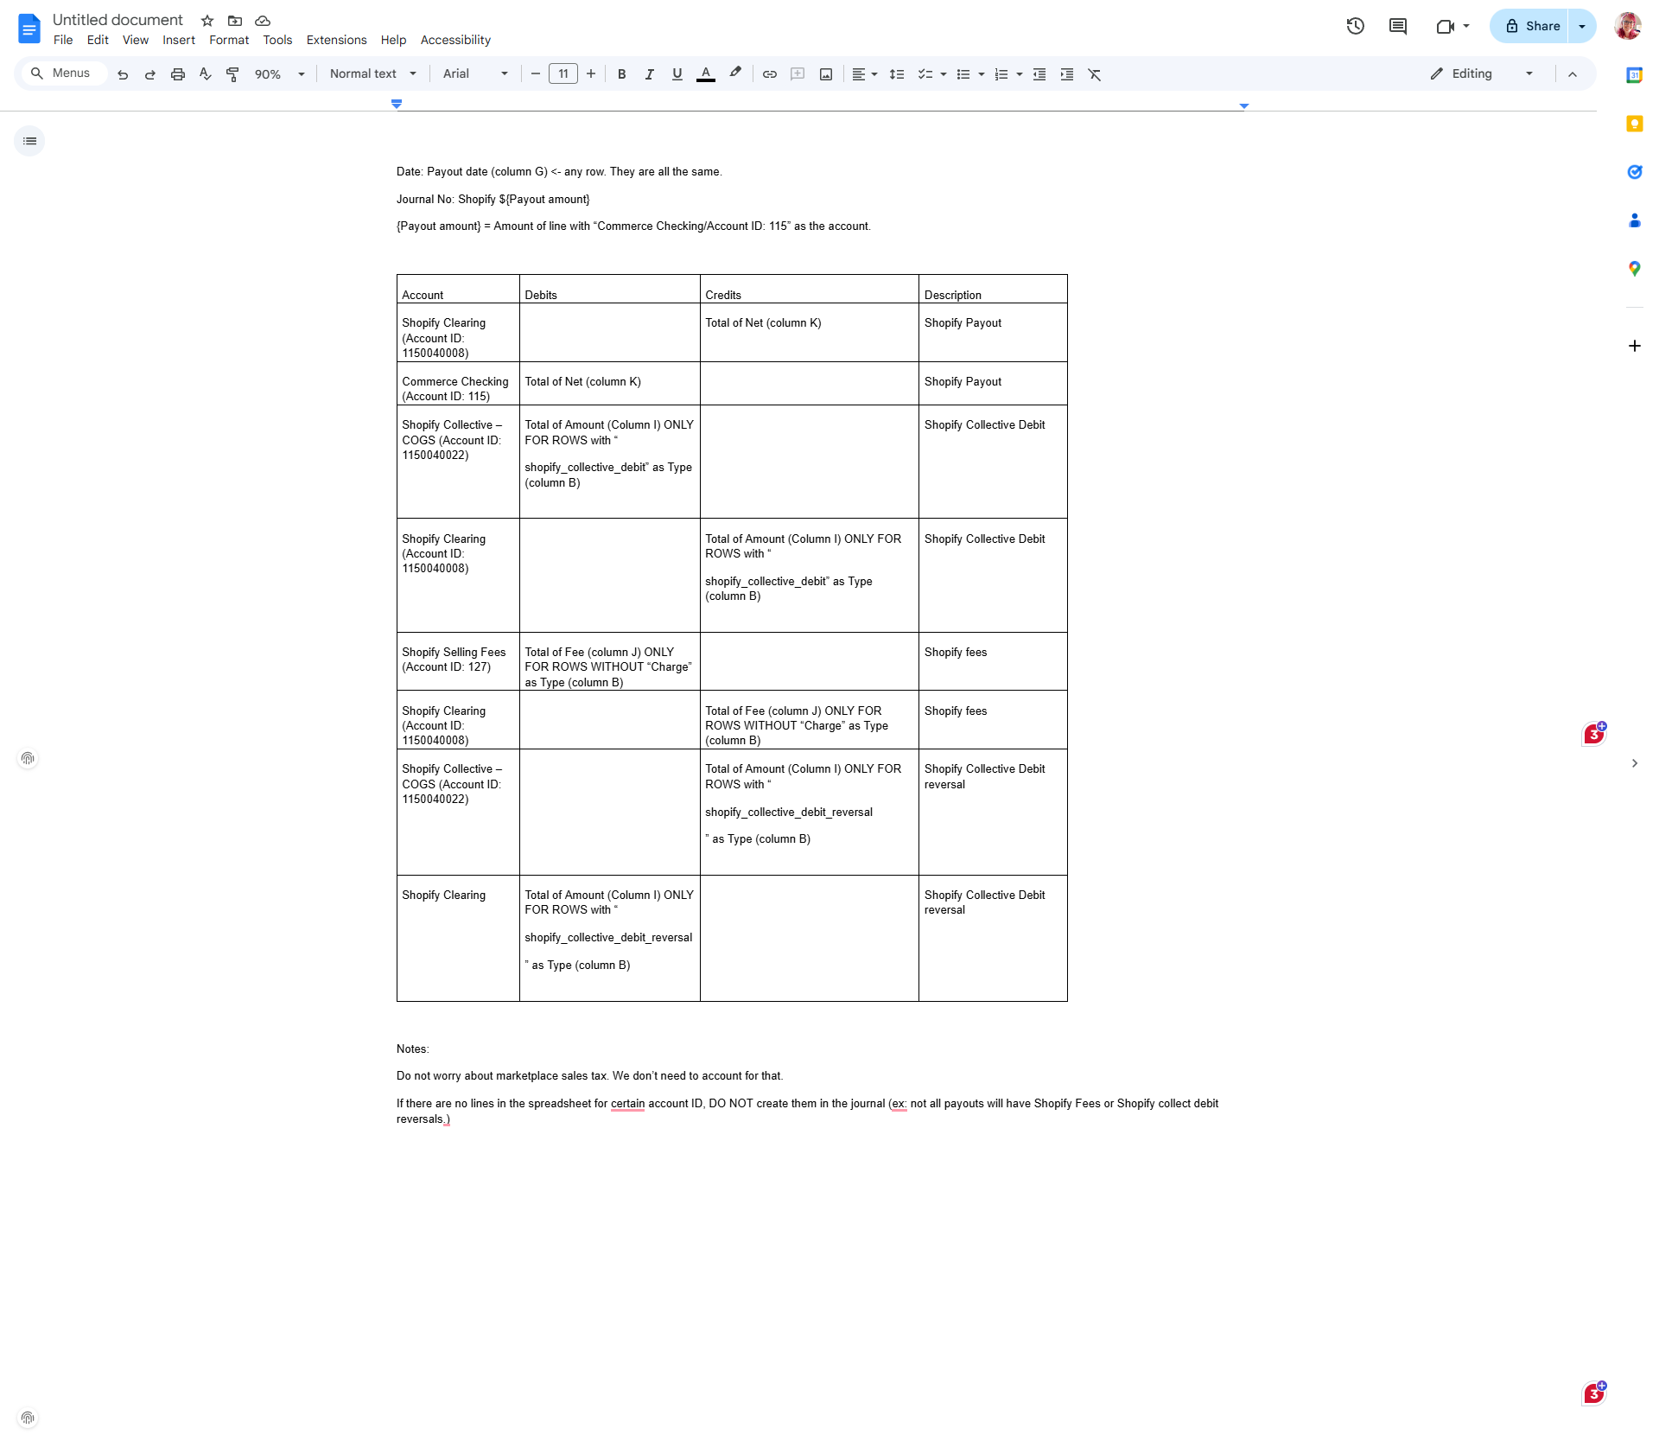
Task: Toggle Bold formatting
Action: point(621,74)
